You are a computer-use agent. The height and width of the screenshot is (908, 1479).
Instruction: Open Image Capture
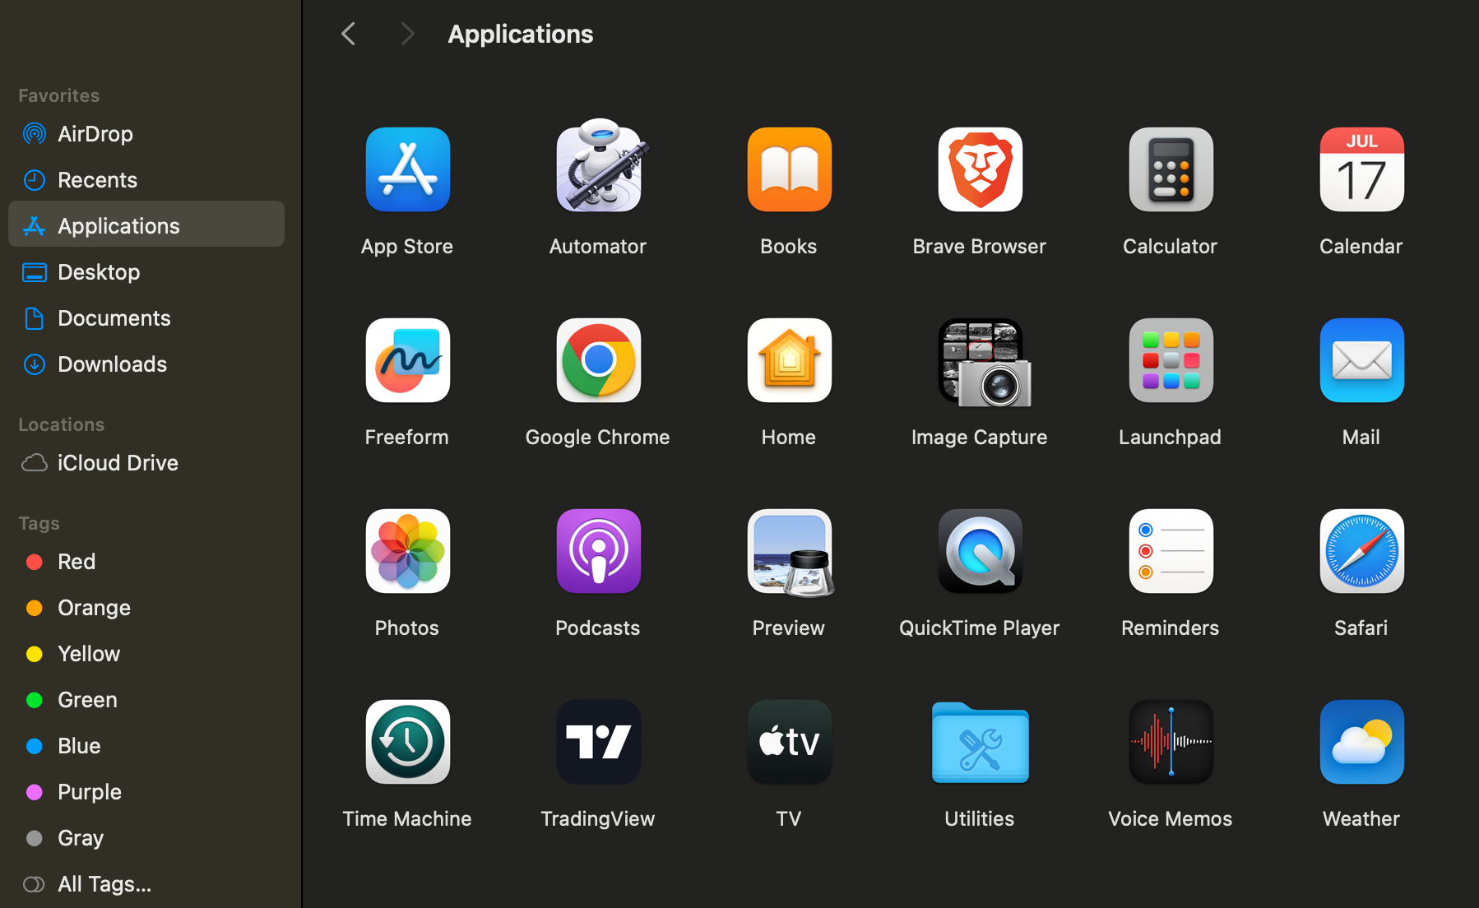pos(979,360)
